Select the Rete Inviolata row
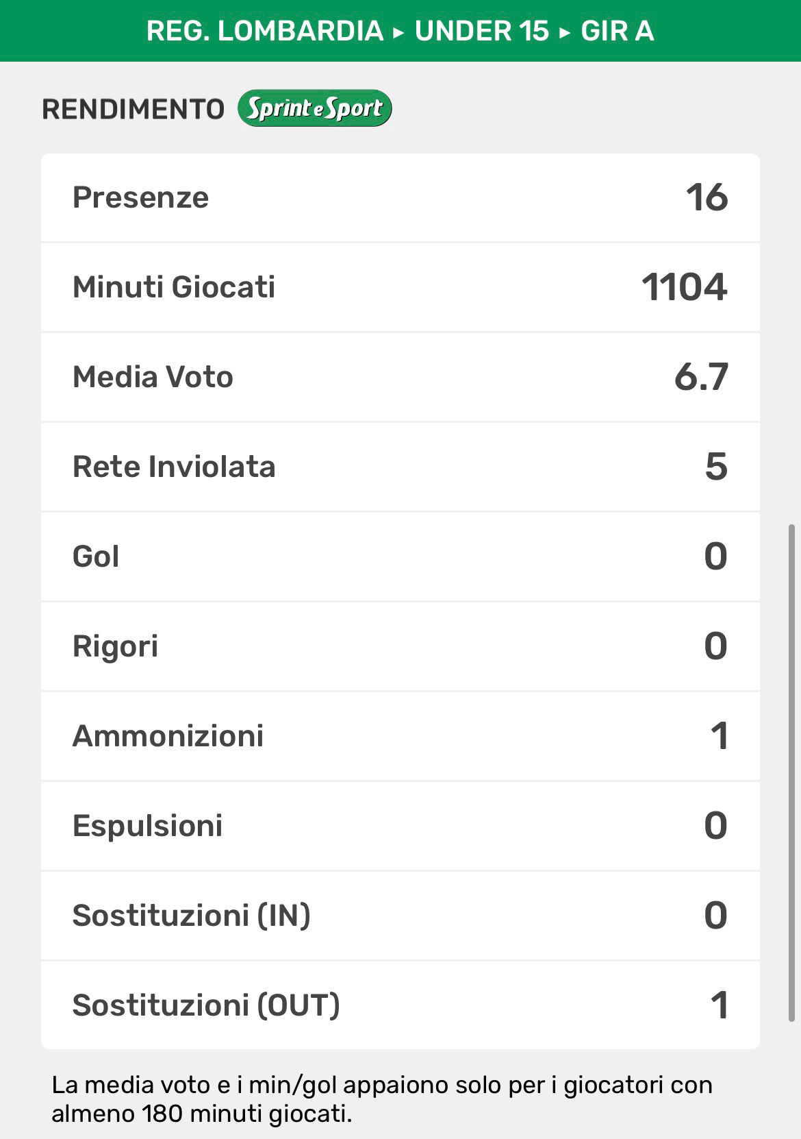801x1139 pixels. tap(400, 467)
